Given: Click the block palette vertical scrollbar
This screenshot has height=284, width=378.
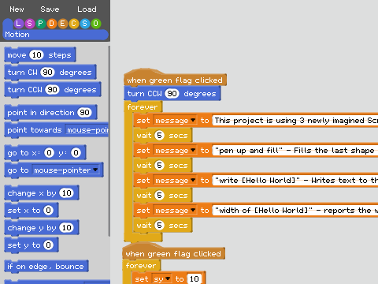Looking at the screenshot, I should coord(109,140).
